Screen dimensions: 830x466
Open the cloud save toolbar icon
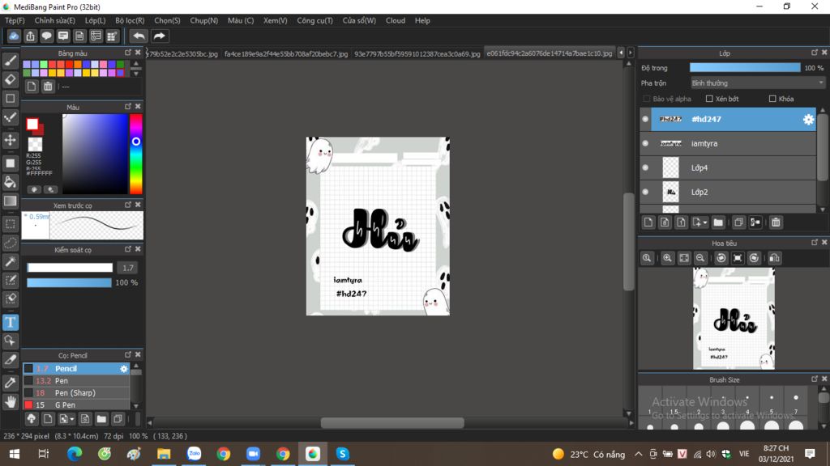click(14, 36)
